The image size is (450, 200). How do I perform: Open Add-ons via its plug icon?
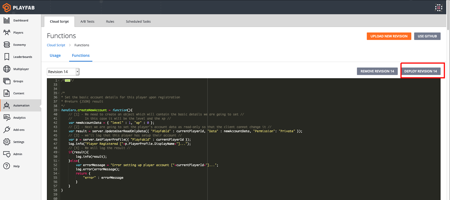(x=7, y=130)
